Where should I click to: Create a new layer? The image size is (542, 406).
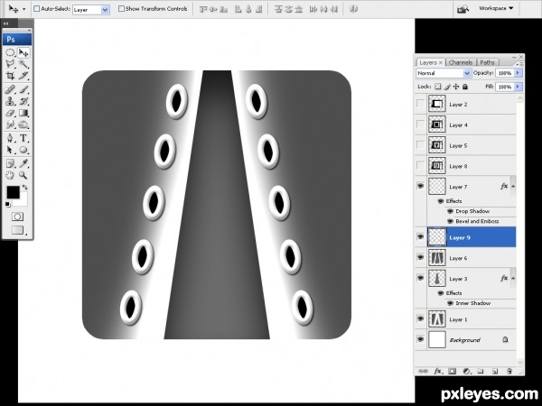tap(495, 371)
